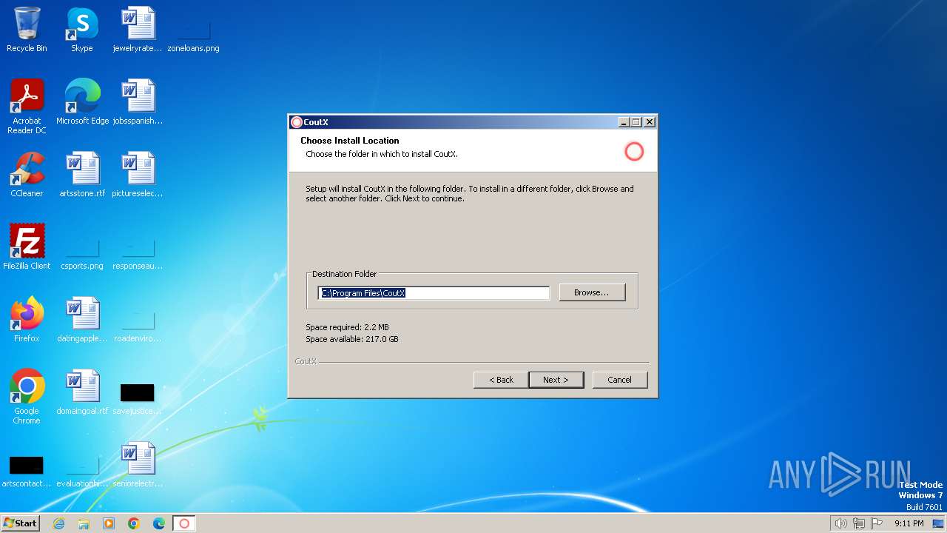Click the Show desktop button
This screenshot has height=533, width=947.
[939, 523]
